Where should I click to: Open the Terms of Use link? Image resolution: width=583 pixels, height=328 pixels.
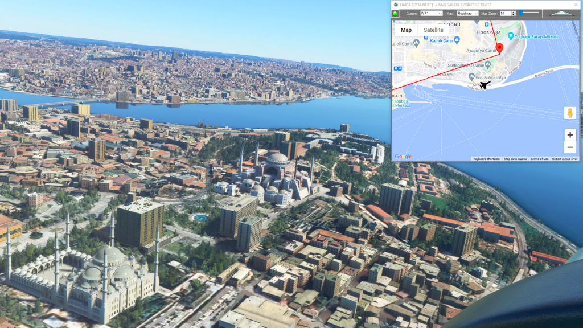[x=539, y=159]
